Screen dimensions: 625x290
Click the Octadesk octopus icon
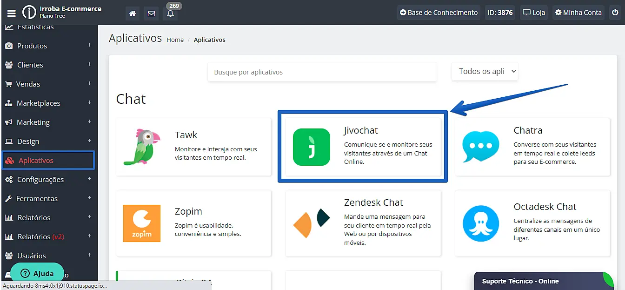point(481,223)
